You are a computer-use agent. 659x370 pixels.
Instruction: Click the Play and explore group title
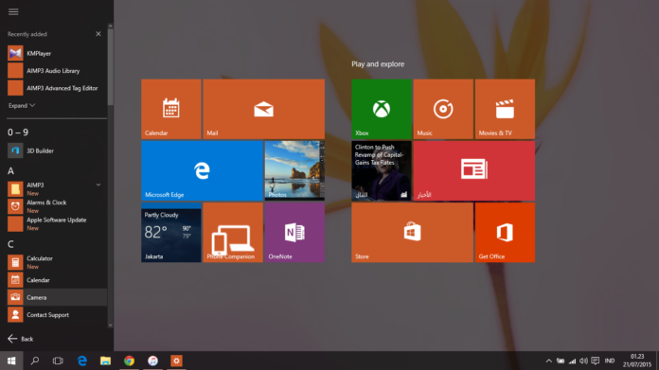pos(378,64)
